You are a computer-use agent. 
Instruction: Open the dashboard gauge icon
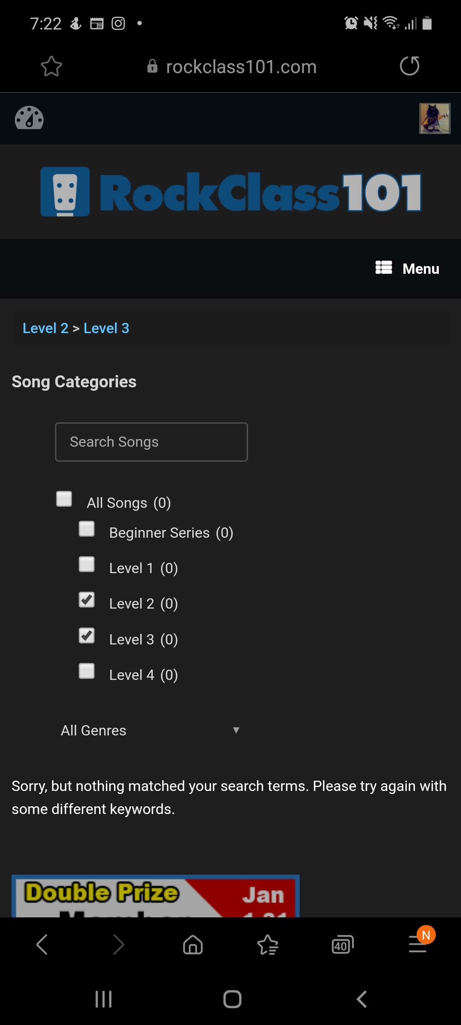click(29, 117)
